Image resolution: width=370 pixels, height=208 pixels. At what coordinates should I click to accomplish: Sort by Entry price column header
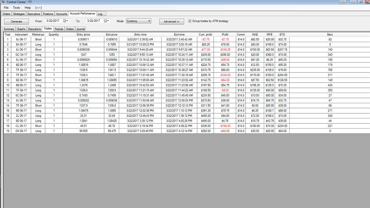point(83,34)
